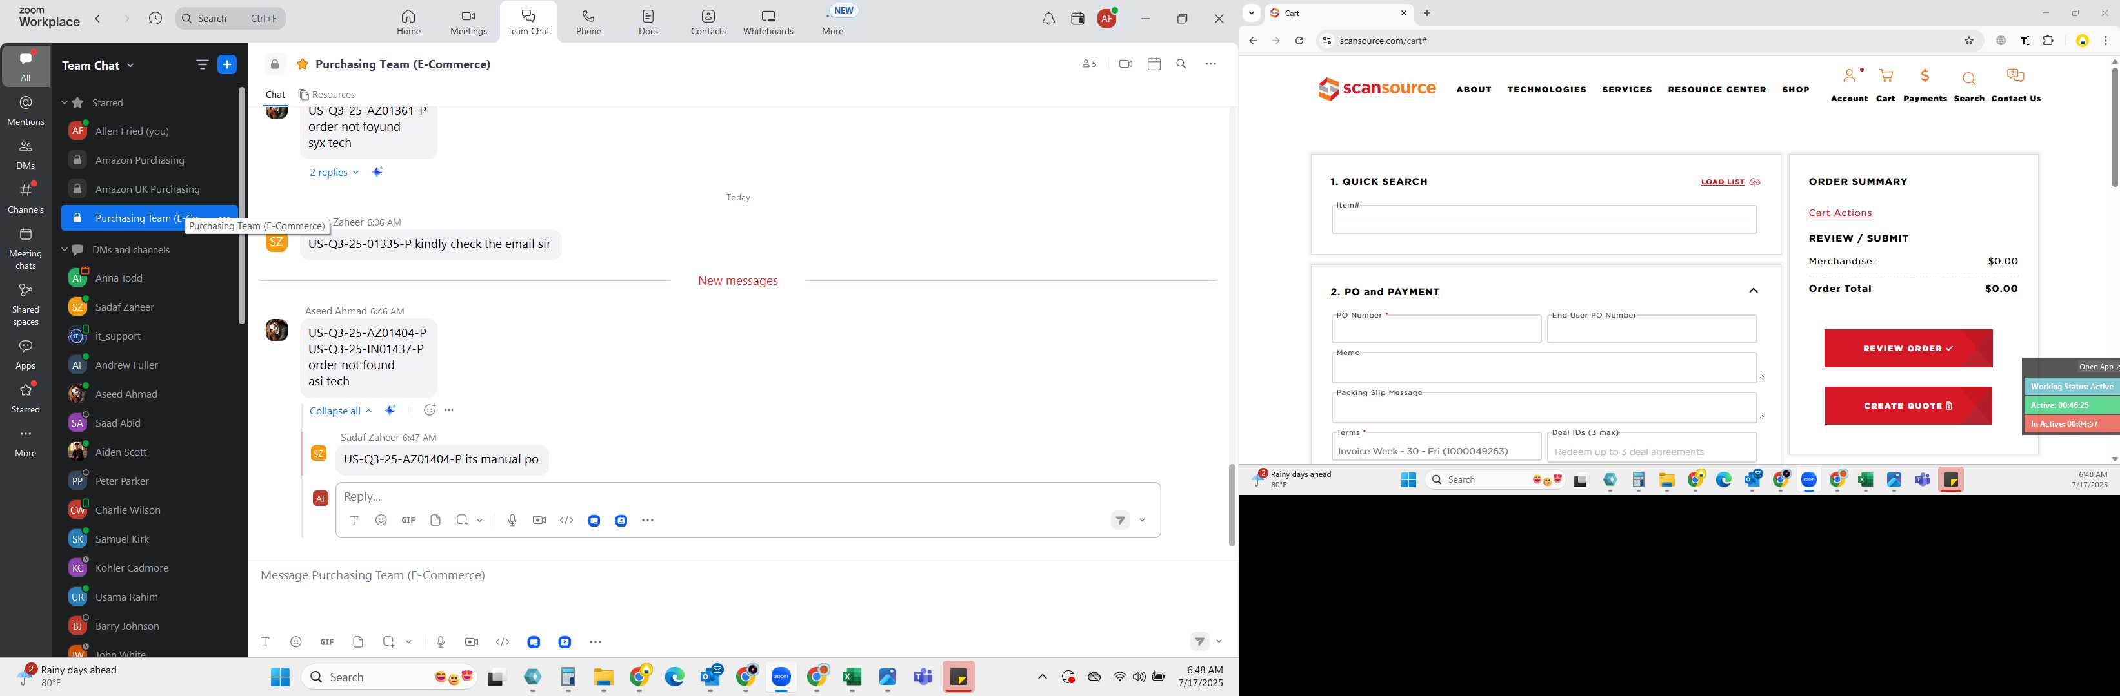2120x696 pixels.
Task: Open Starred section in left sidebar rail
Action: pyautogui.click(x=26, y=398)
